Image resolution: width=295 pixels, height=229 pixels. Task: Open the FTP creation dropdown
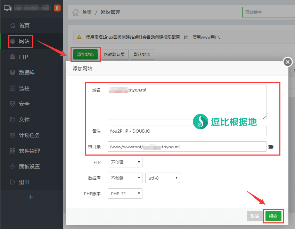tap(125, 162)
